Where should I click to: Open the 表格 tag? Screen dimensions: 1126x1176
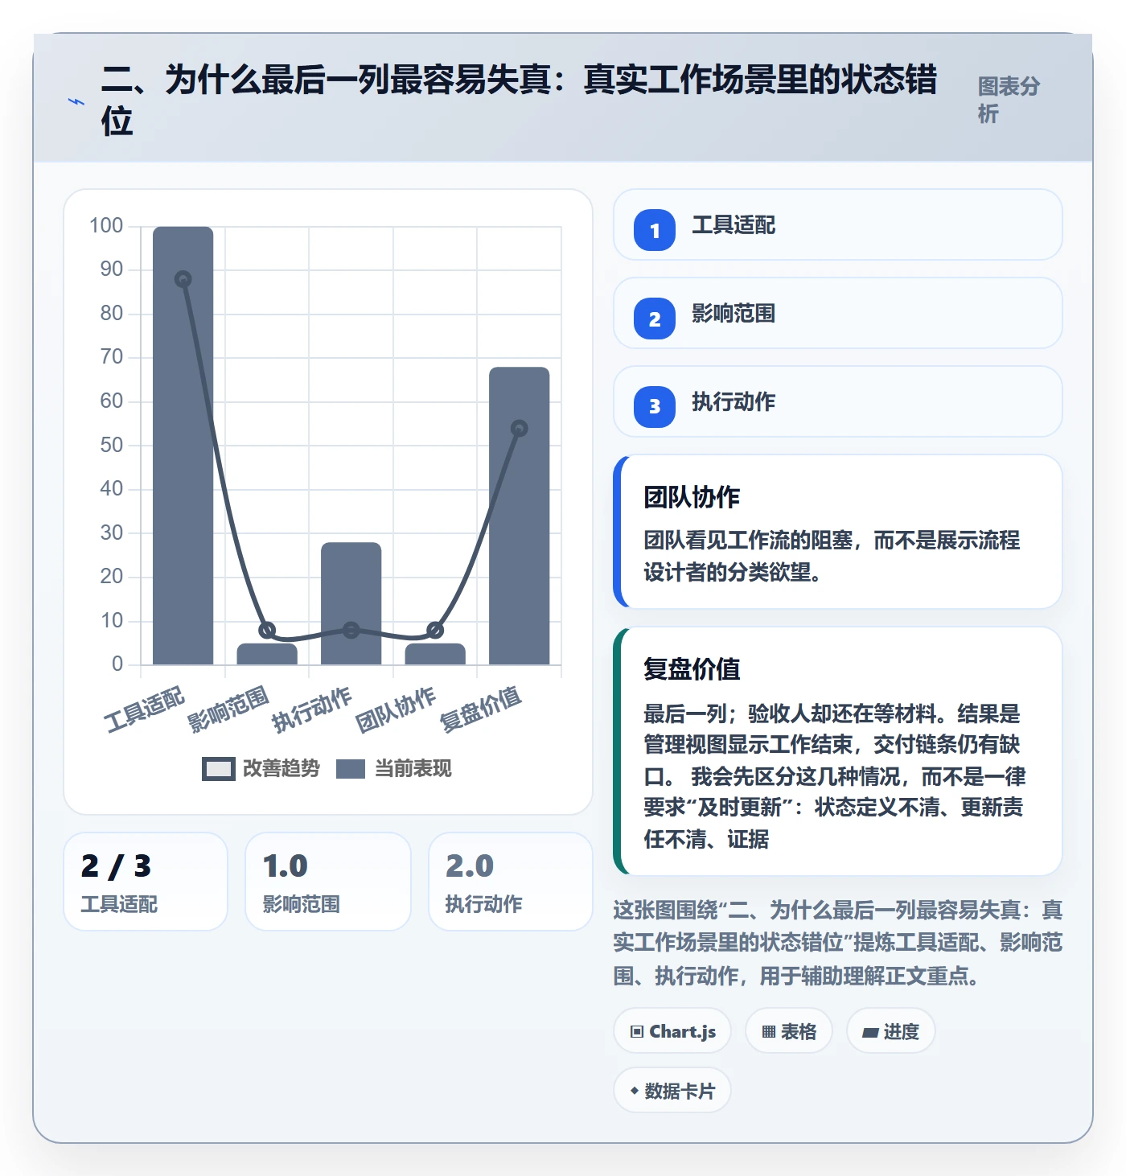click(x=789, y=1031)
